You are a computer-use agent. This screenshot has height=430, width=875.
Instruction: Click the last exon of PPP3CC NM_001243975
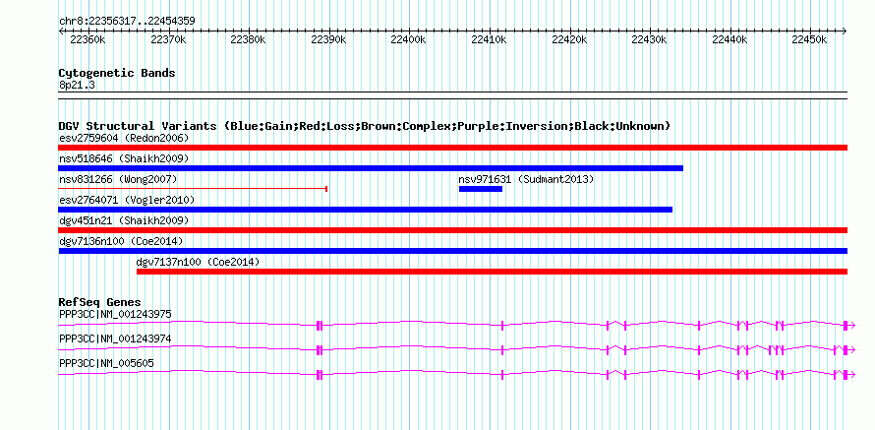pyautogui.click(x=846, y=326)
